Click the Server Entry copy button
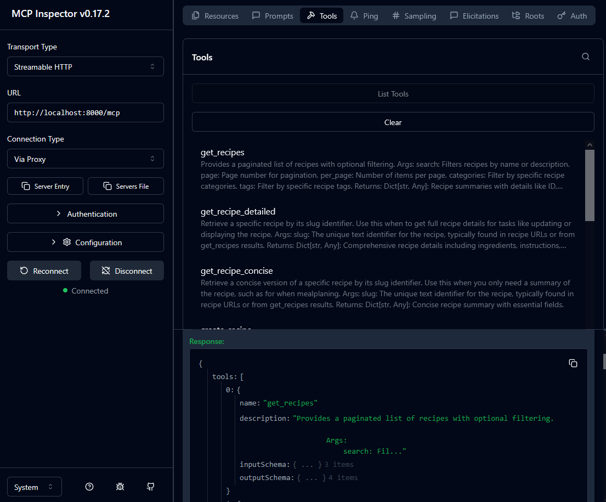This screenshot has width=606, height=502. point(46,186)
